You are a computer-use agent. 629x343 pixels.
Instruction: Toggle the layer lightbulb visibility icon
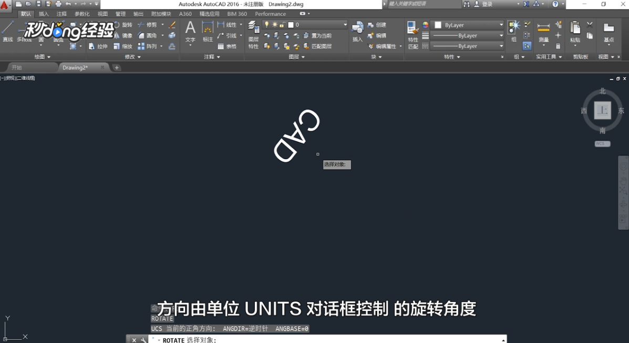click(266, 24)
